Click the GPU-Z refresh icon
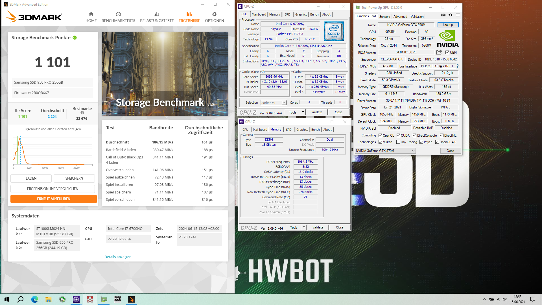The width and height of the screenshot is (542, 305). point(450,15)
